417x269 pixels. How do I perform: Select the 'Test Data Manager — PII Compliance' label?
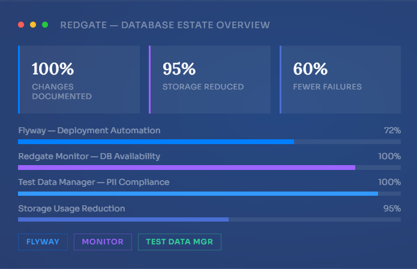coord(94,183)
